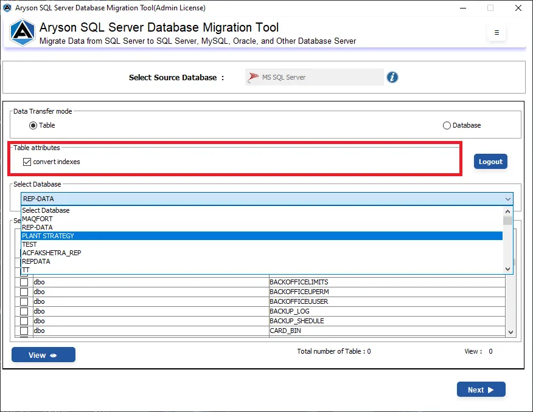Click the dropdown list scrollbar thumb
Viewport: 533px width, 412px height.
(507, 221)
